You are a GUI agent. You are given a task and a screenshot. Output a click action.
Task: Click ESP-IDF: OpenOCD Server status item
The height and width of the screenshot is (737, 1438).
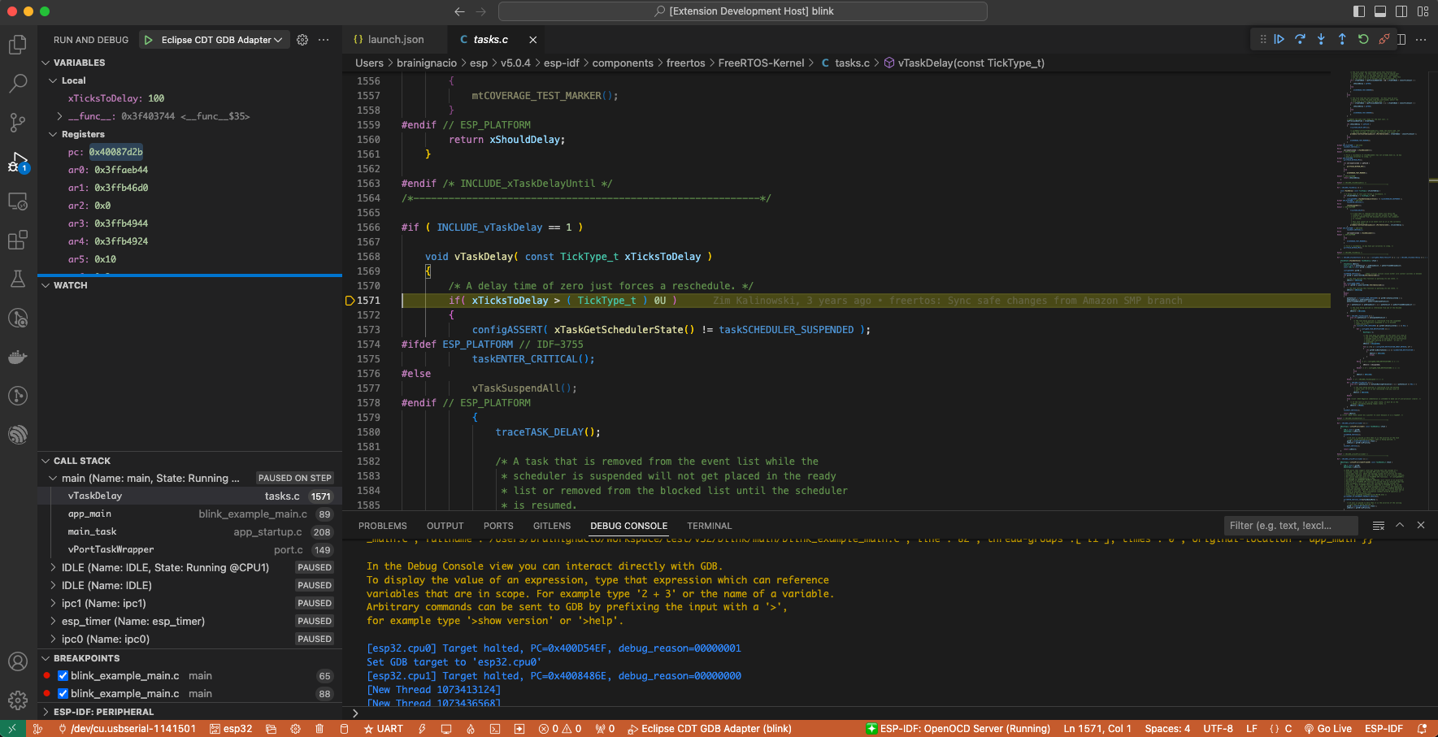[x=958, y=729]
